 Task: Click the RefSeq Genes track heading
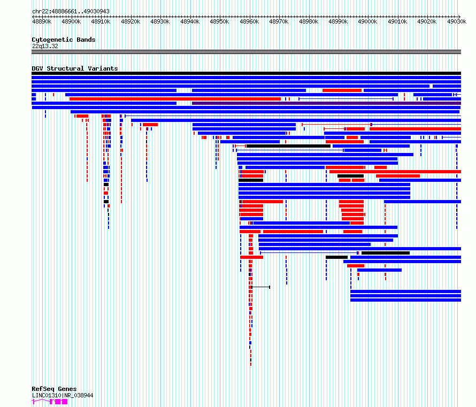coord(54,389)
